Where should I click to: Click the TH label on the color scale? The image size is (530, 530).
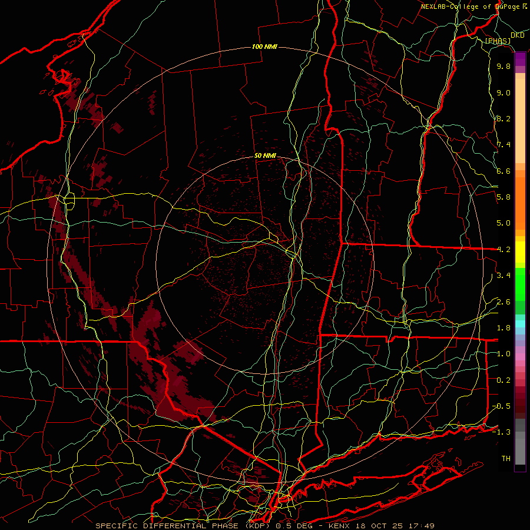[x=506, y=459]
